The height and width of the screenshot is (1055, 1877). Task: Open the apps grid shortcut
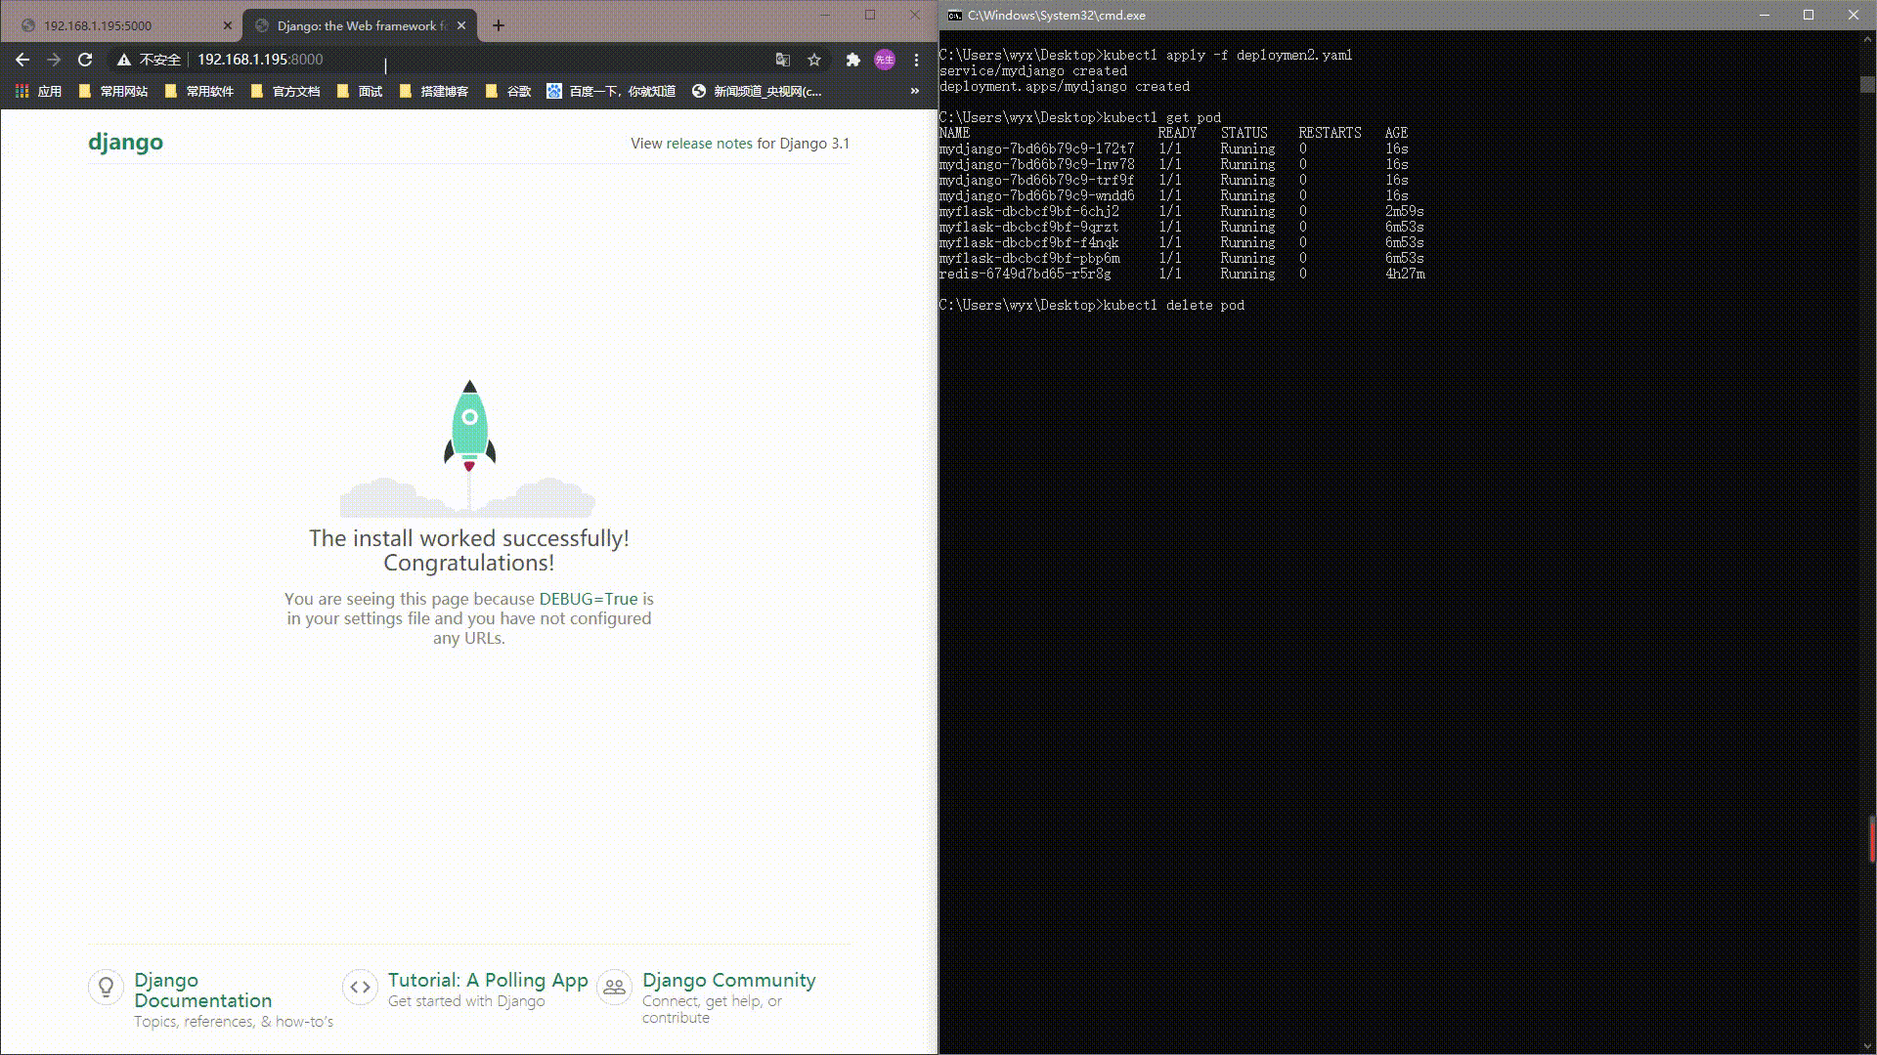click(x=38, y=91)
